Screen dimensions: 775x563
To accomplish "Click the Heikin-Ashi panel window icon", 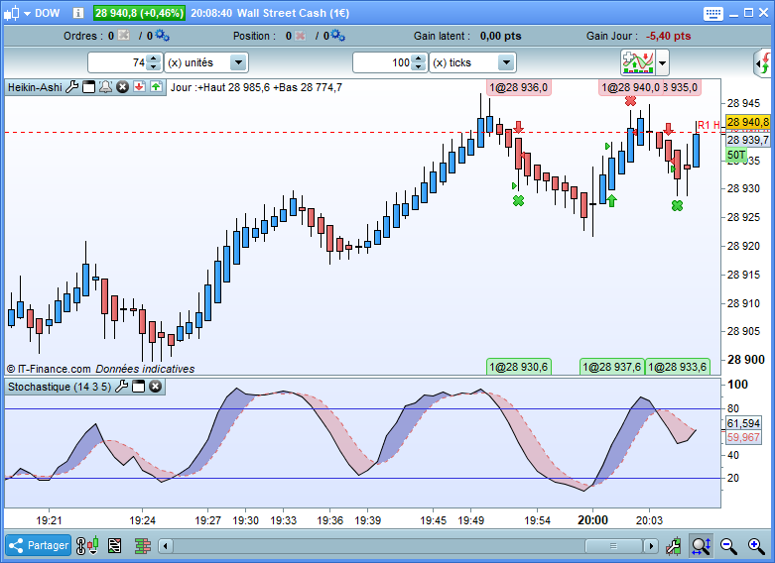I will pyautogui.click(x=89, y=87).
